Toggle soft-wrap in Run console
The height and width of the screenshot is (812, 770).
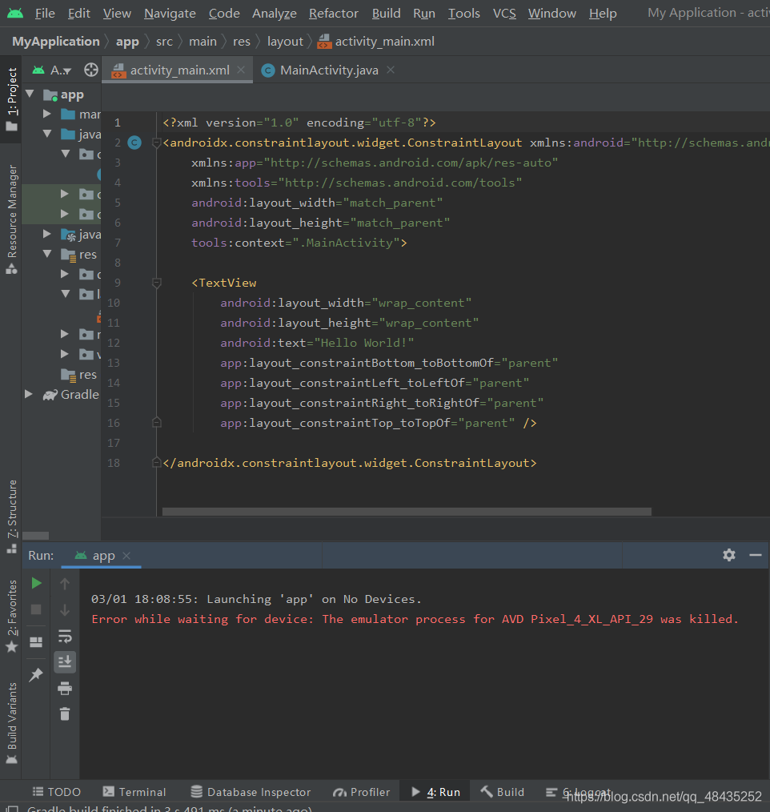click(65, 636)
